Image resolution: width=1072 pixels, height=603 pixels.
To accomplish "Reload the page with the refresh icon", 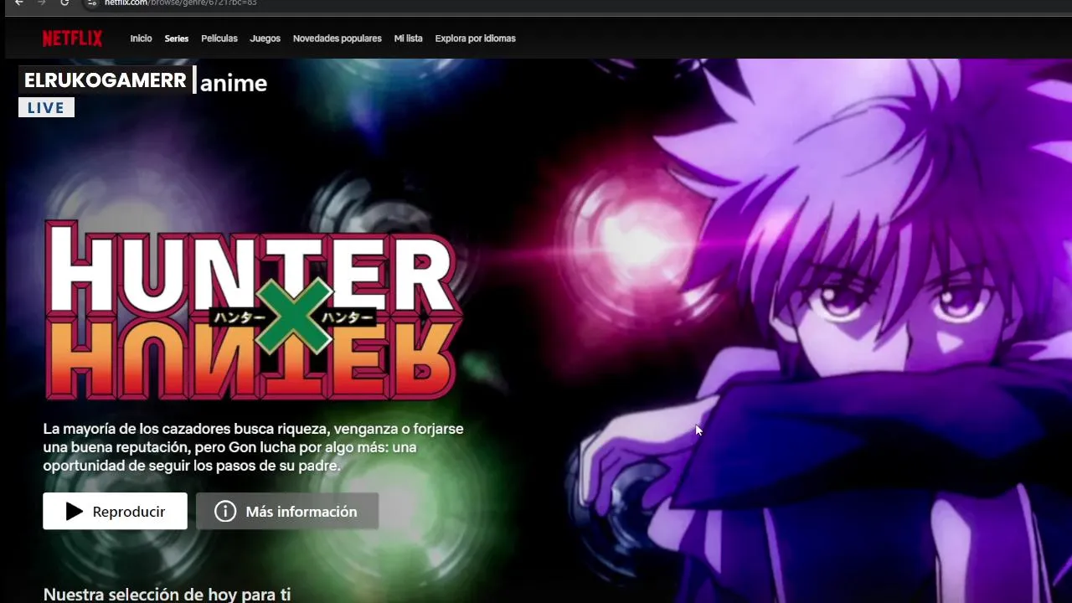I will click(65, 3).
